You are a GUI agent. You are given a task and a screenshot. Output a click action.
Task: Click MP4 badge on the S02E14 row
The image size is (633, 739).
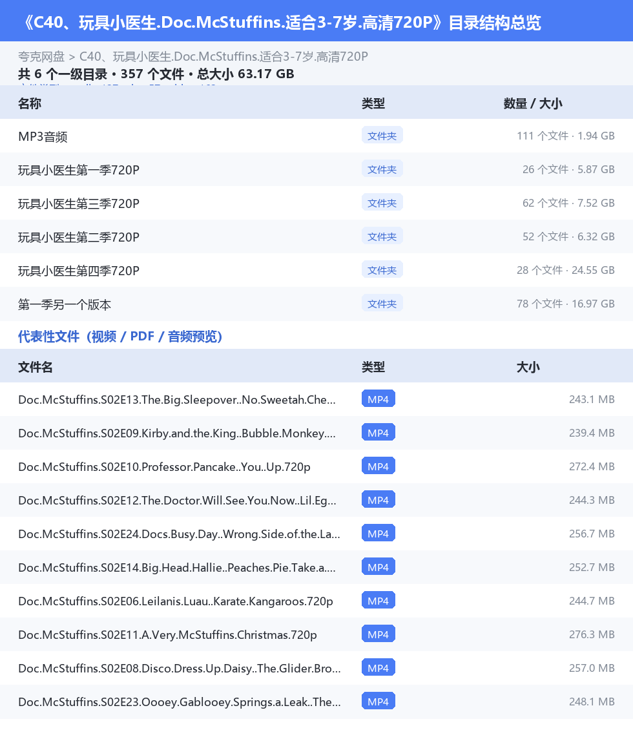(379, 567)
